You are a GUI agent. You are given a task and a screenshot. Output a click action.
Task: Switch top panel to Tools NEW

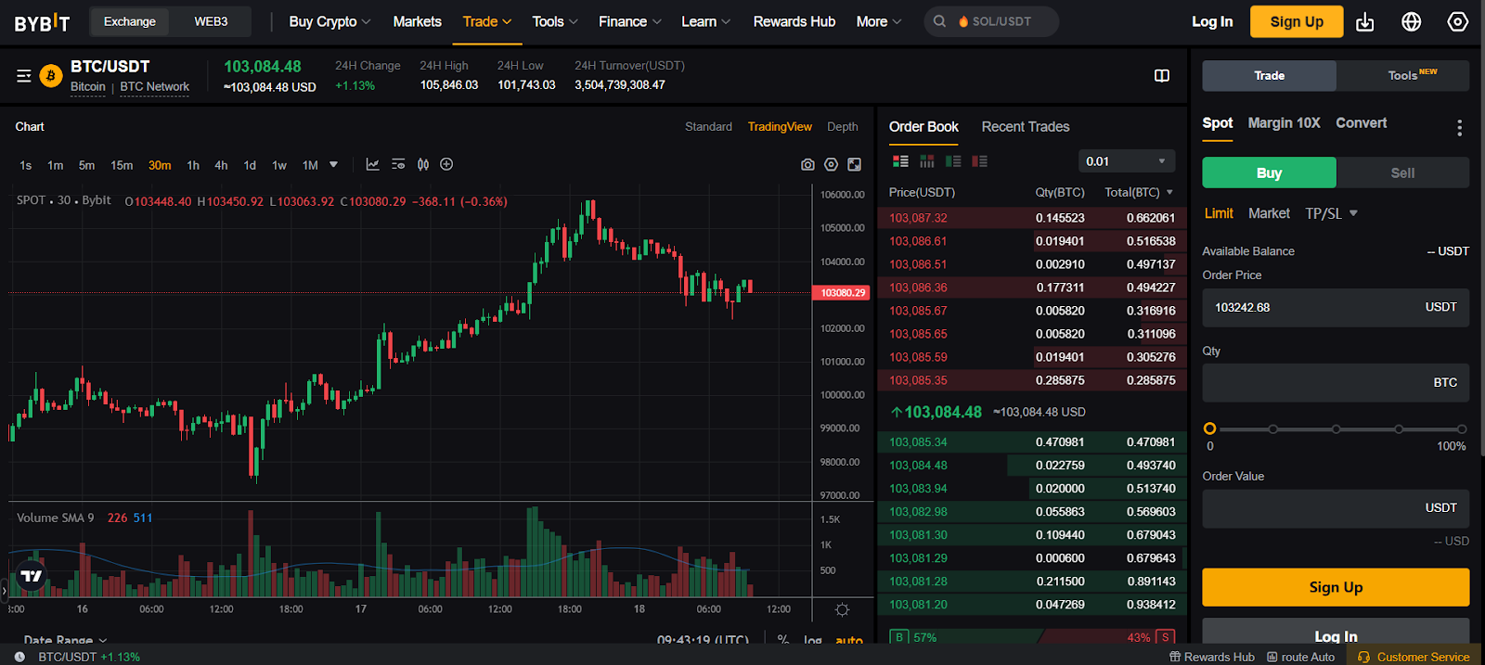(x=1403, y=75)
